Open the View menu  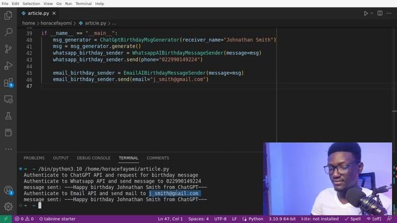(x=48, y=4)
